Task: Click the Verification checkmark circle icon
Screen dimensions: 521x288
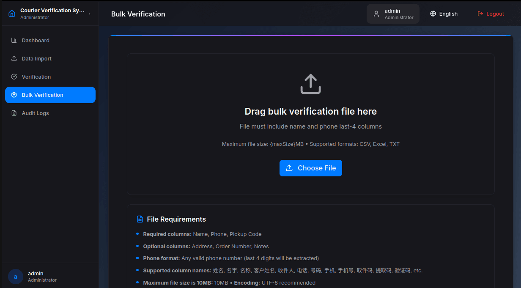Action: [x=14, y=77]
